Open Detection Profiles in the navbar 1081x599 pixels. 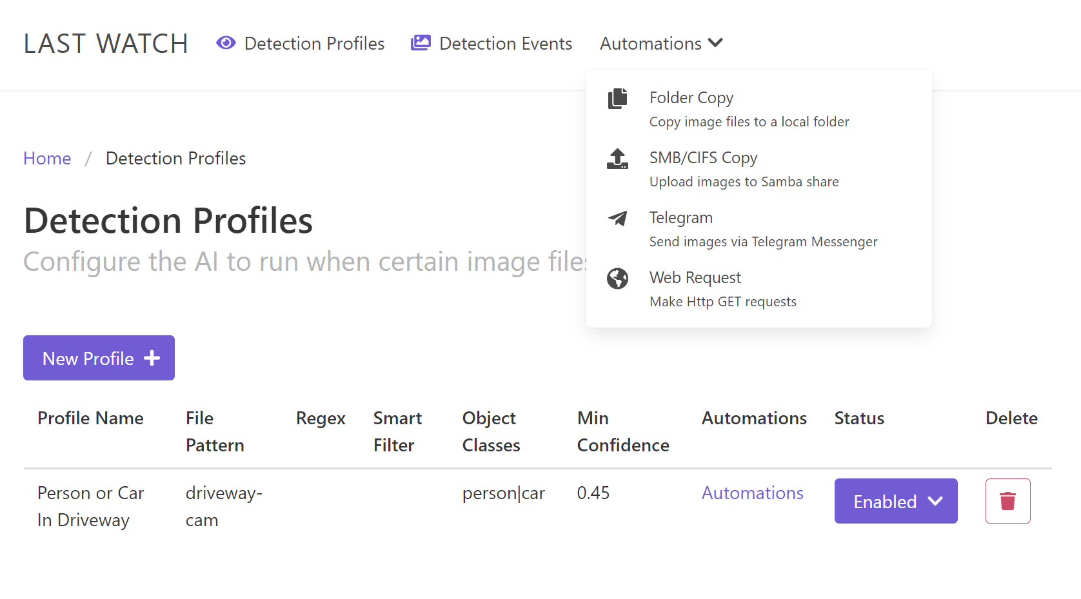coord(301,43)
